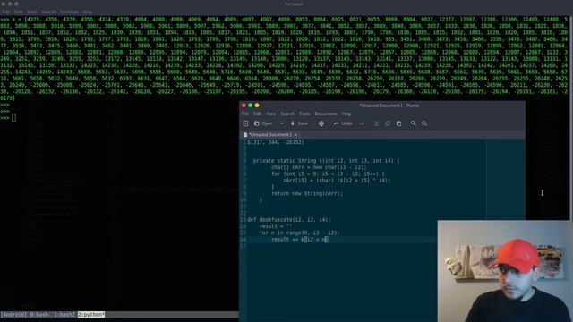Click the Paste clipboard icon in Pluma

pyautogui.click(x=398, y=123)
